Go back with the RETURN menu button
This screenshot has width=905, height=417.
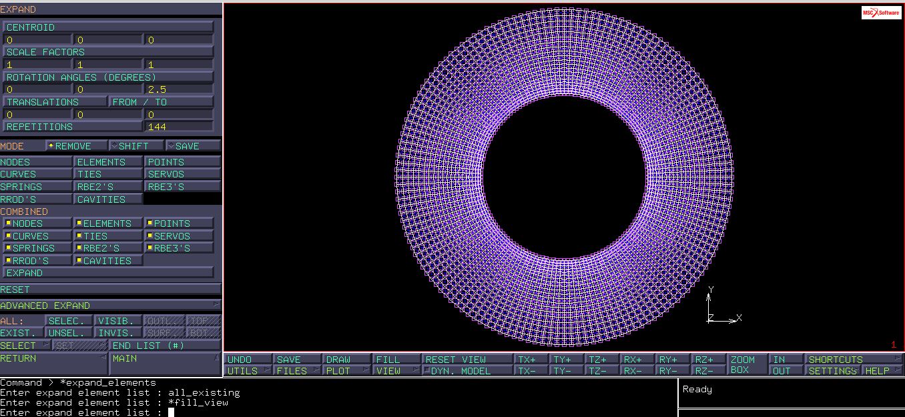(53, 358)
